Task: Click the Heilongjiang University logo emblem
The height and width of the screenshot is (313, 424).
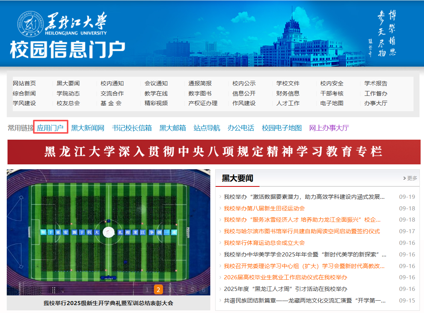Action: [29, 25]
